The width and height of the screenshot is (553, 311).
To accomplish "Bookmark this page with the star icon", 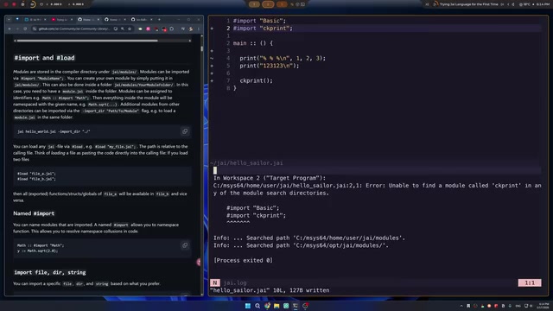I will 130,29.
